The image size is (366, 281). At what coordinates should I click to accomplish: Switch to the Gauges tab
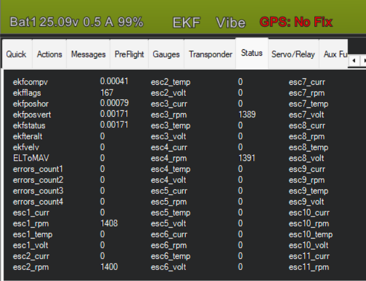pos(166,54)
